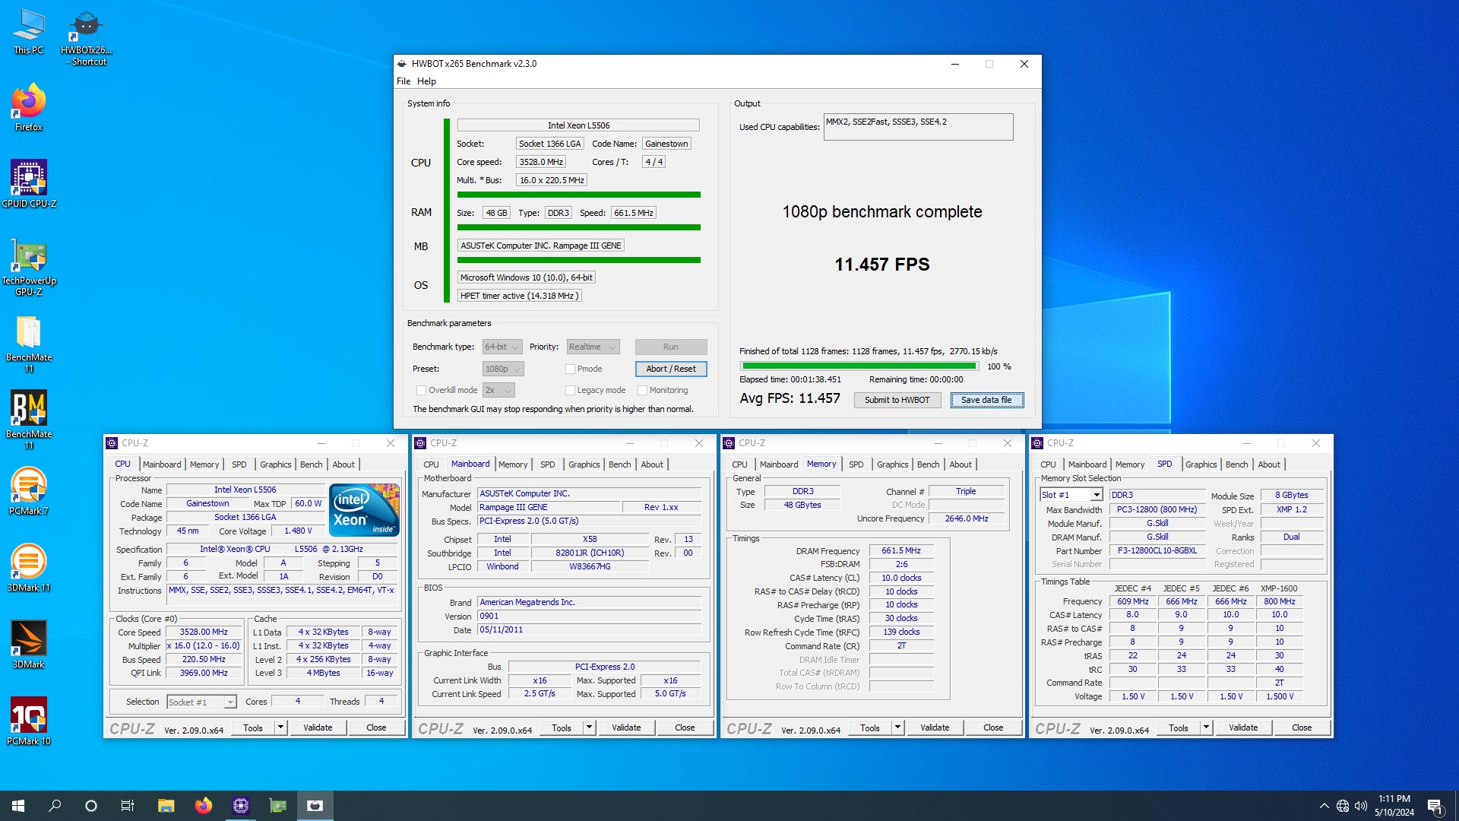Toggle Legacy mode checkbox
This screenshot has width=1459, height=821.
coord(570,391)
